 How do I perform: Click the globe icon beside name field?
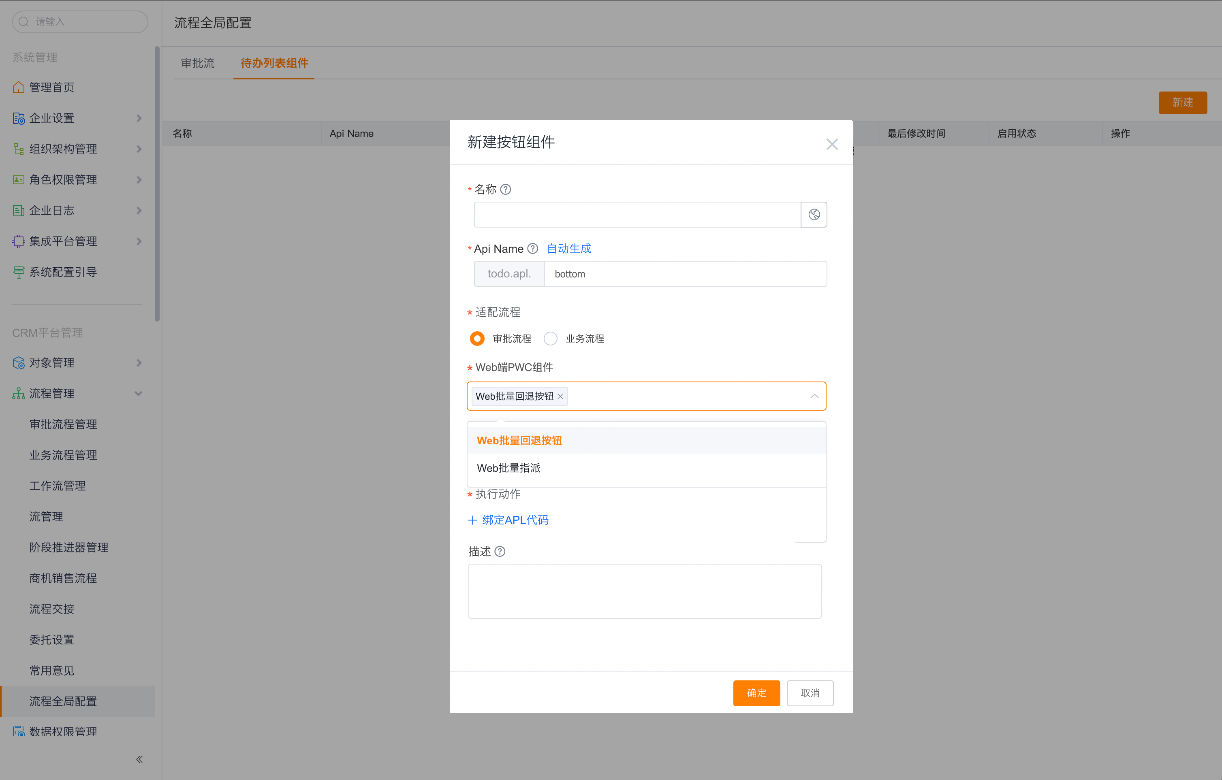pyautogui.click(x=814, y=215)
